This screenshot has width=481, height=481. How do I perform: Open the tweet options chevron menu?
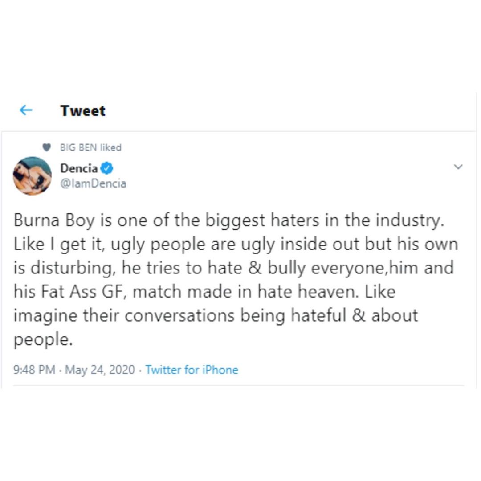[x=458, y=167]
